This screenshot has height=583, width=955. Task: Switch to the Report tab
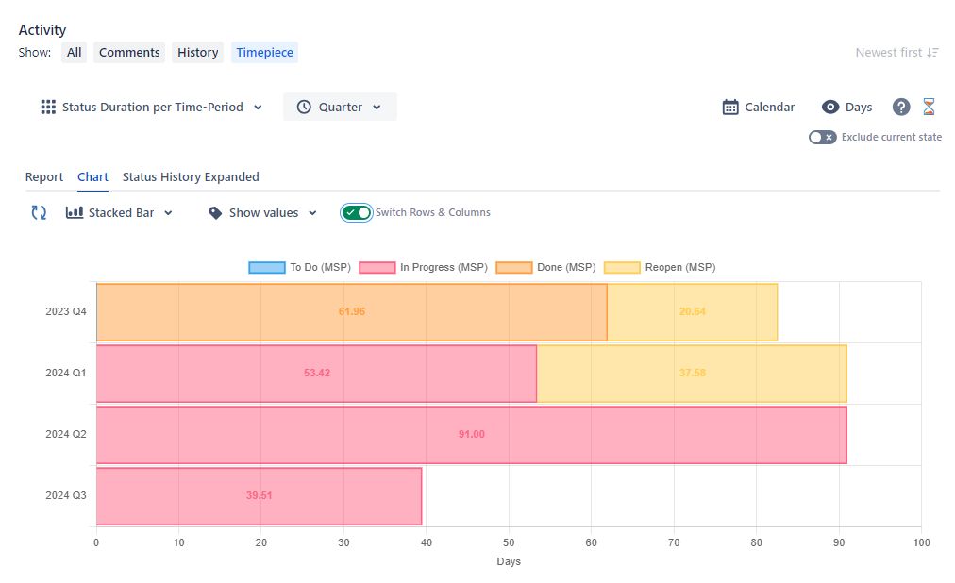tap(44, 176)
